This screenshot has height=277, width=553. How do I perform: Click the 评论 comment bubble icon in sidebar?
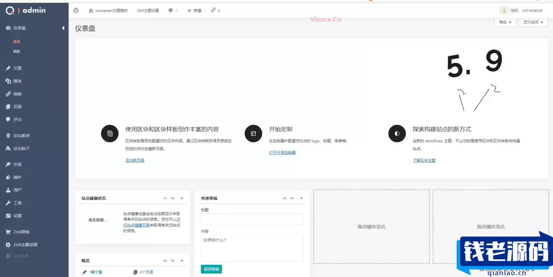(8, 120)
